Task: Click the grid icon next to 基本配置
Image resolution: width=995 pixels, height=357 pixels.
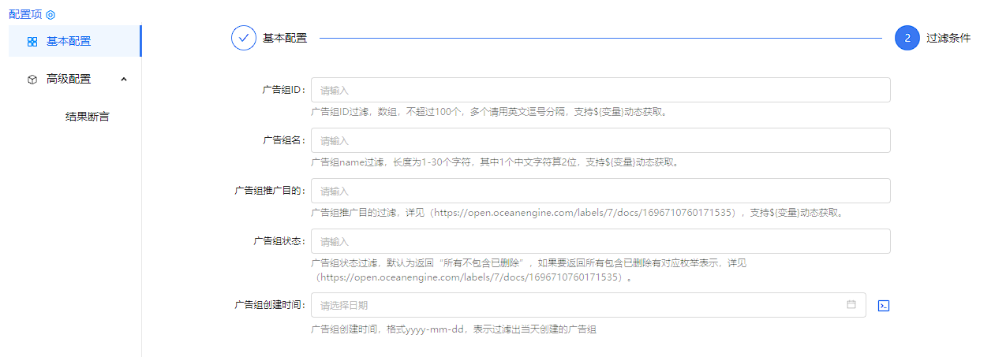Action: click(32, 42)
